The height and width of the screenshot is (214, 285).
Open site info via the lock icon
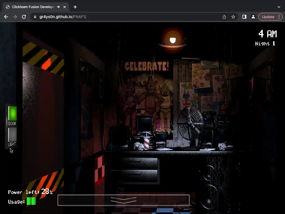35,17
